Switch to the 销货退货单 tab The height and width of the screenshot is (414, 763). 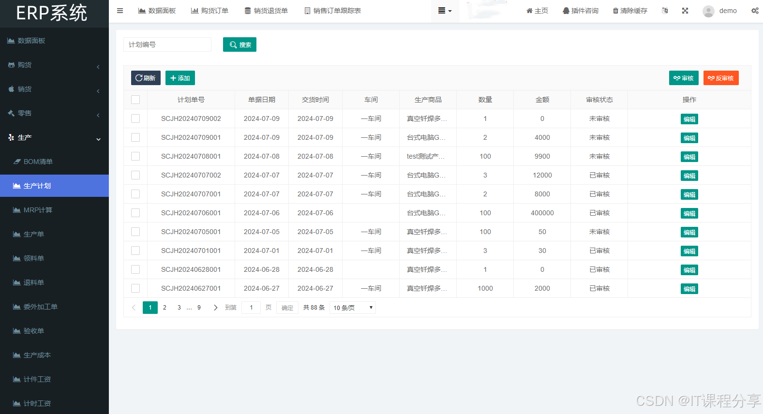click(266, 11)
